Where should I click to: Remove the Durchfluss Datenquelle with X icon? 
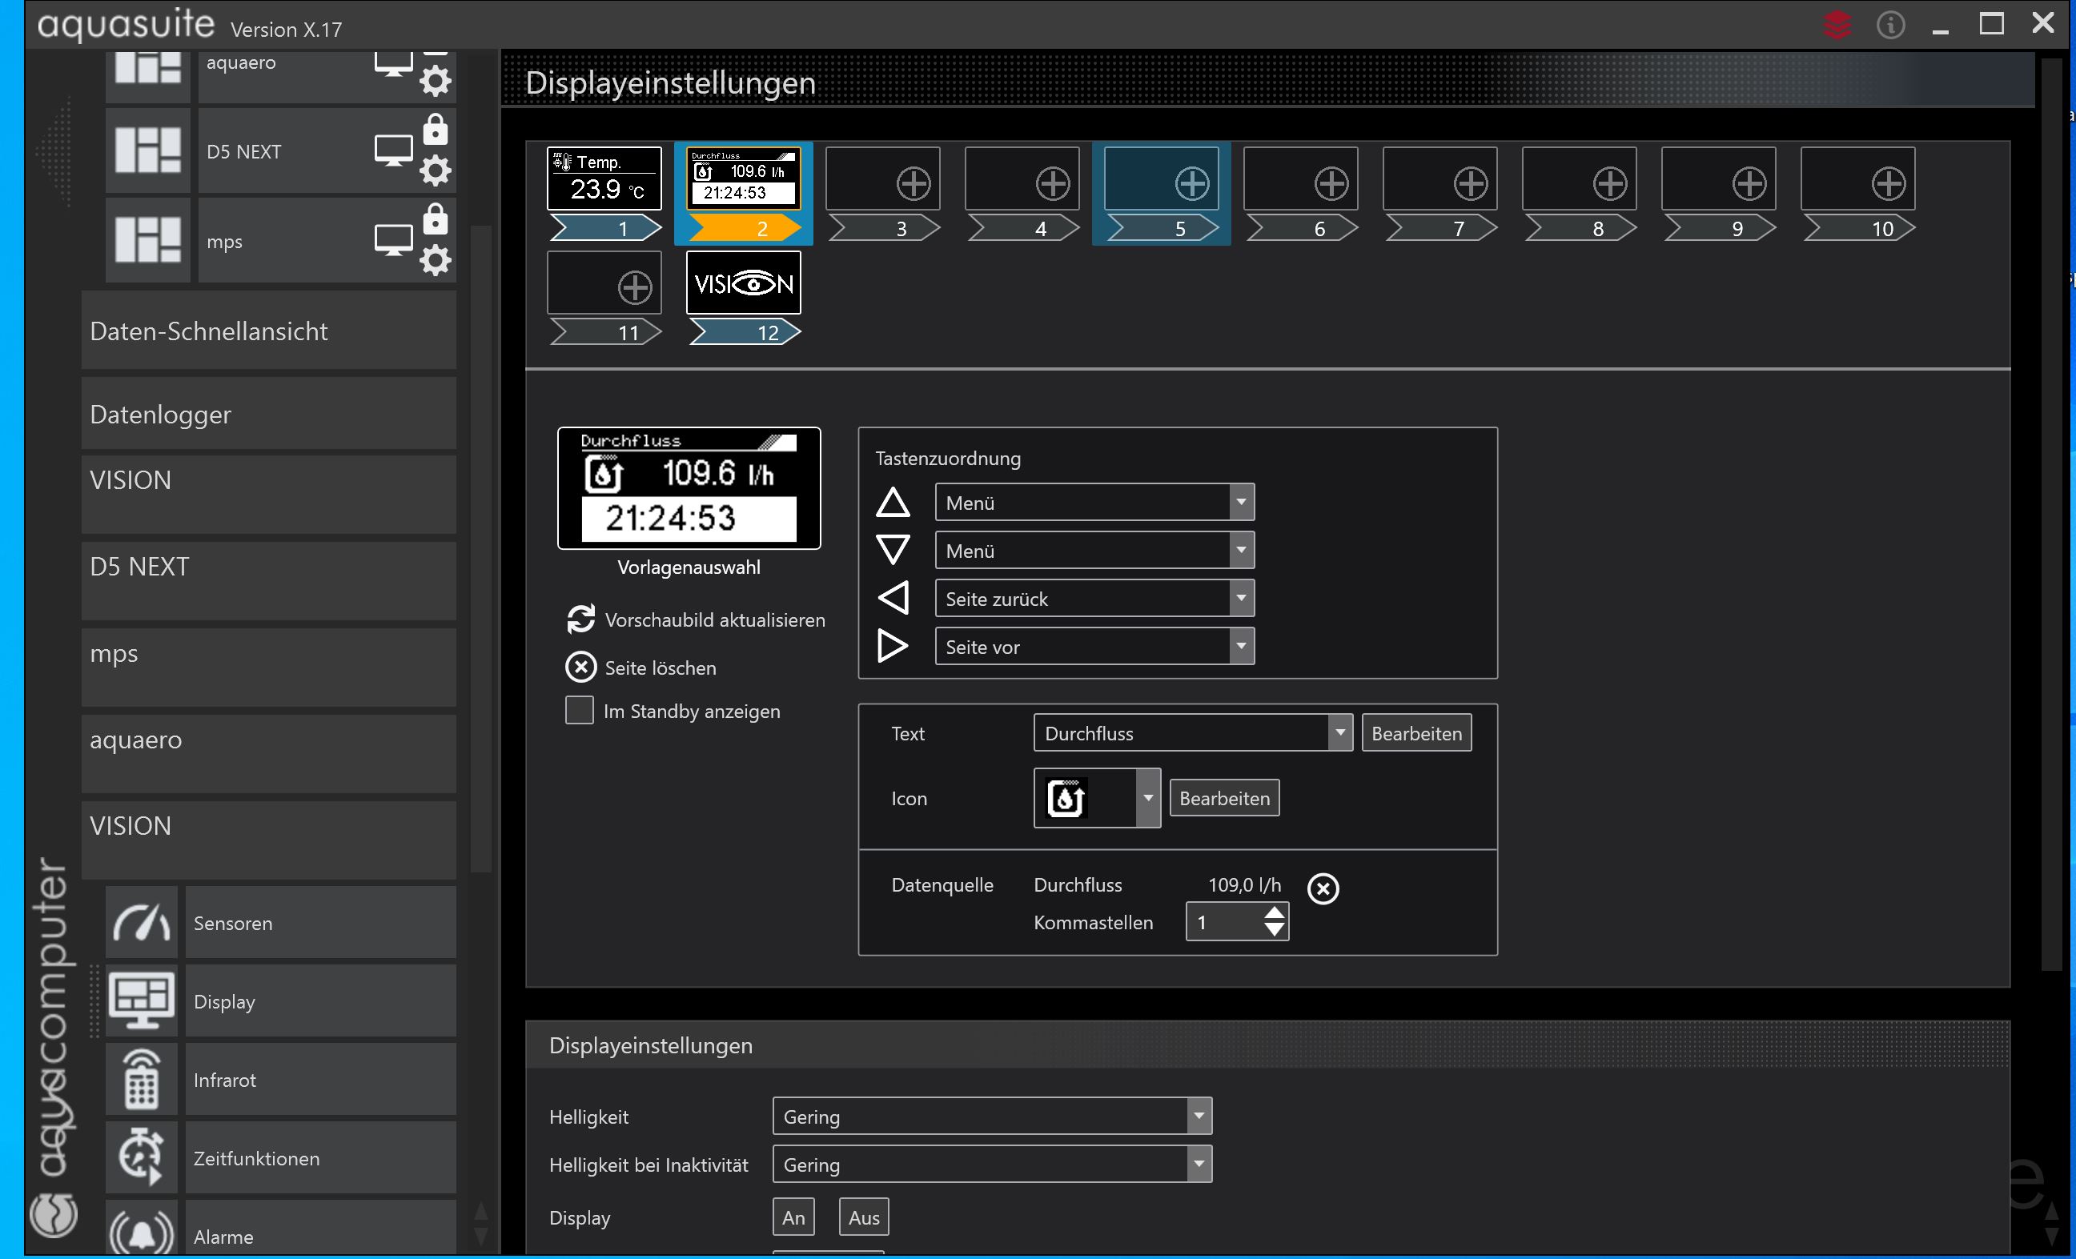[1322, 888]
